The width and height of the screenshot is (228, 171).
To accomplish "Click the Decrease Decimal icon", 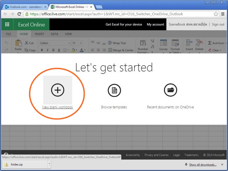I will click(152, 47).
